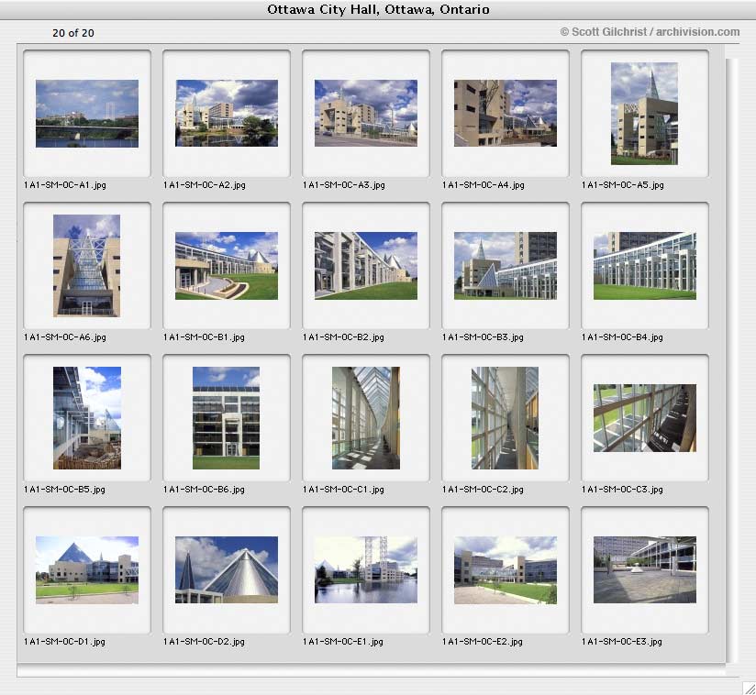Open thumbnail 1A1-SM-OC-D1.jpg
This screenshot has width=756, height=695.
(x=87, y=570)
